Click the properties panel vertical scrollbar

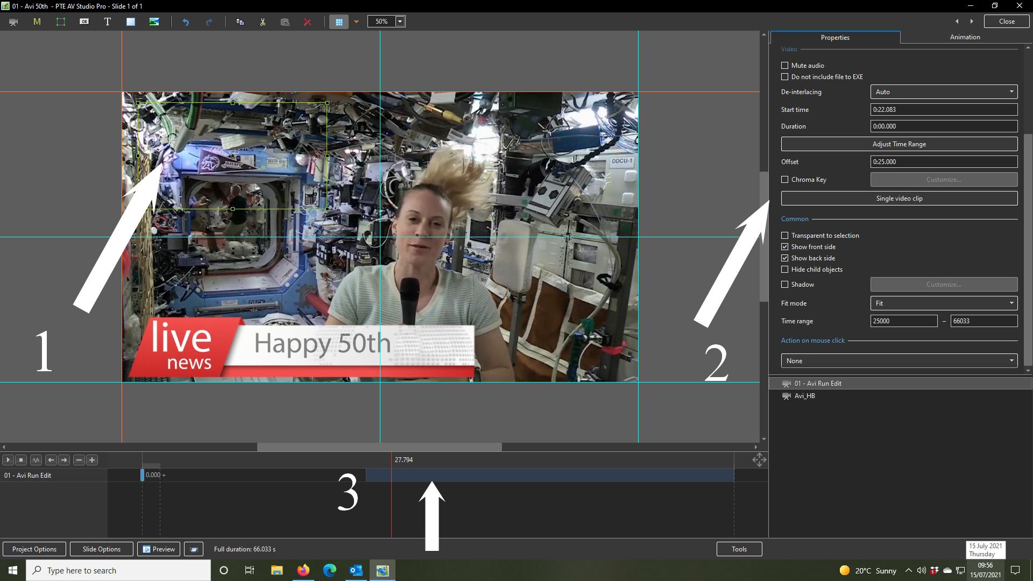(1028, 249)
